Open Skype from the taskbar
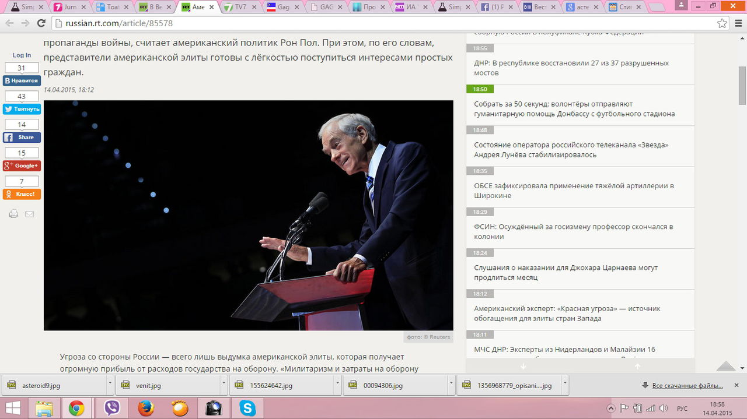The image size is (747, 419). [x=247, y=408]
